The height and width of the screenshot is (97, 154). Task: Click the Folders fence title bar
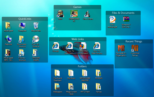tap(82, 66)
